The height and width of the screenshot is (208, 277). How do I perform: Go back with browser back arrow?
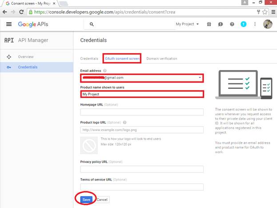[5, 12]
